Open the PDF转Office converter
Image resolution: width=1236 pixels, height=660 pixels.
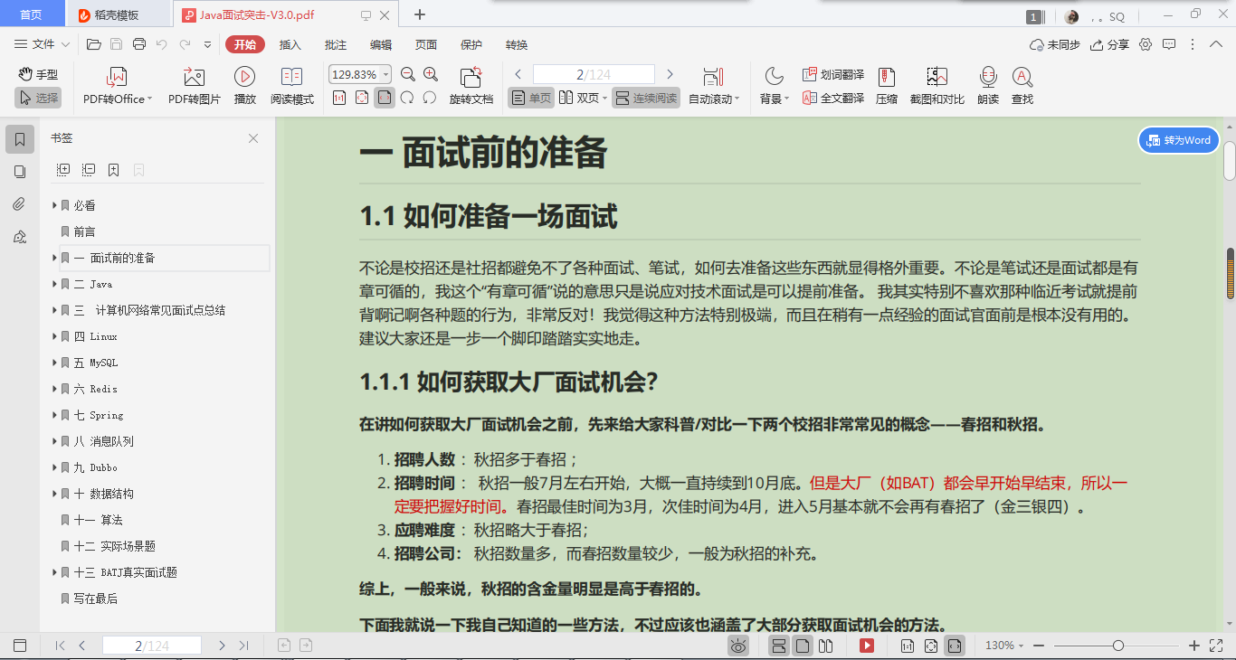(x=117, y=86)
